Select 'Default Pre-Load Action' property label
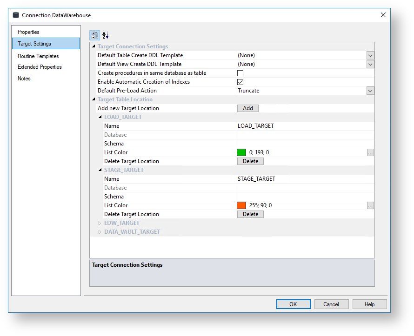Screen dimensions: 414x336 [x=127, y=91]
